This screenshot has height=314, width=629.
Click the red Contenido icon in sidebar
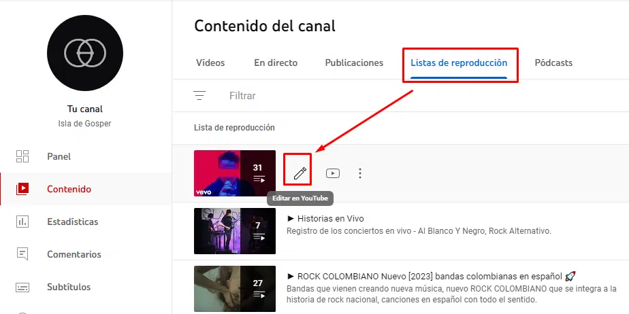[22, 189]
